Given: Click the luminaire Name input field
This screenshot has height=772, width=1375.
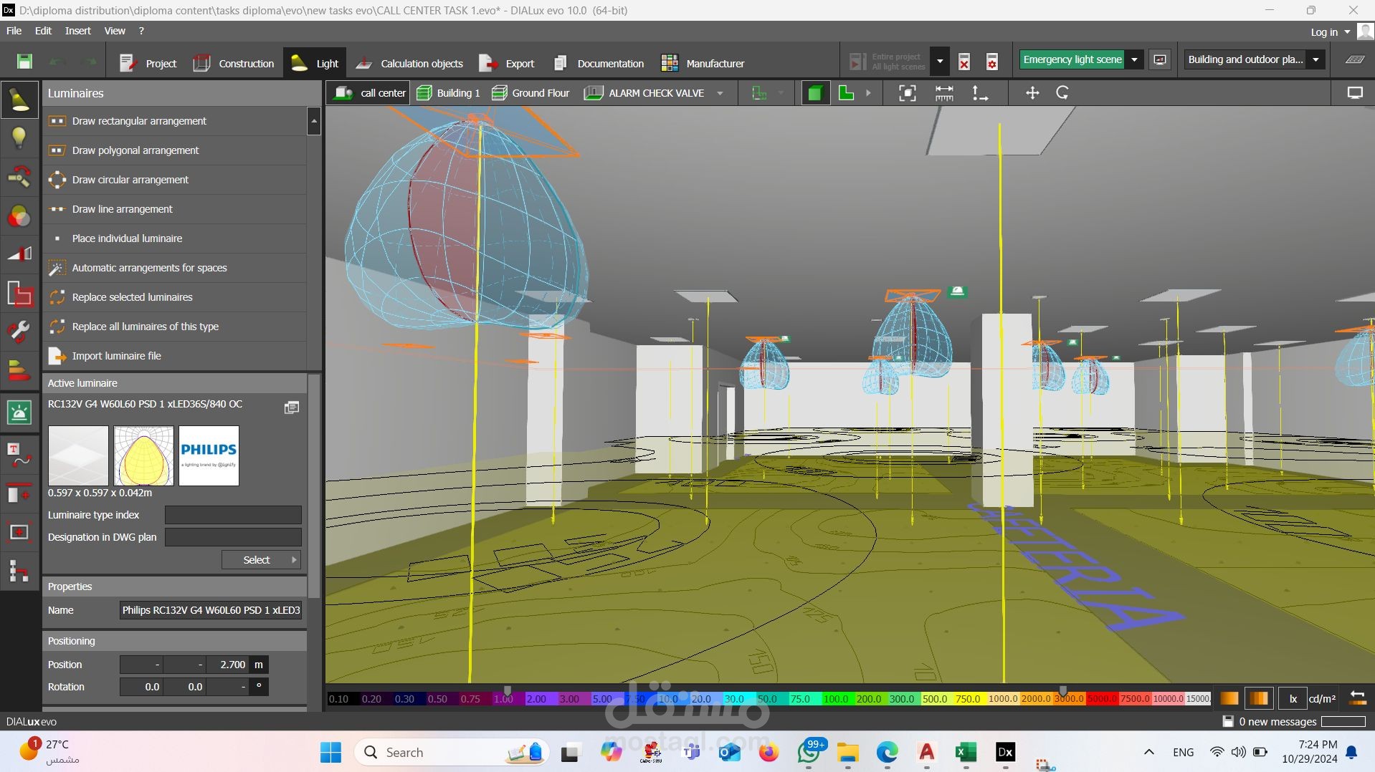Looking at the screenshot, I should pyautogui.click(x=211, y=610).
